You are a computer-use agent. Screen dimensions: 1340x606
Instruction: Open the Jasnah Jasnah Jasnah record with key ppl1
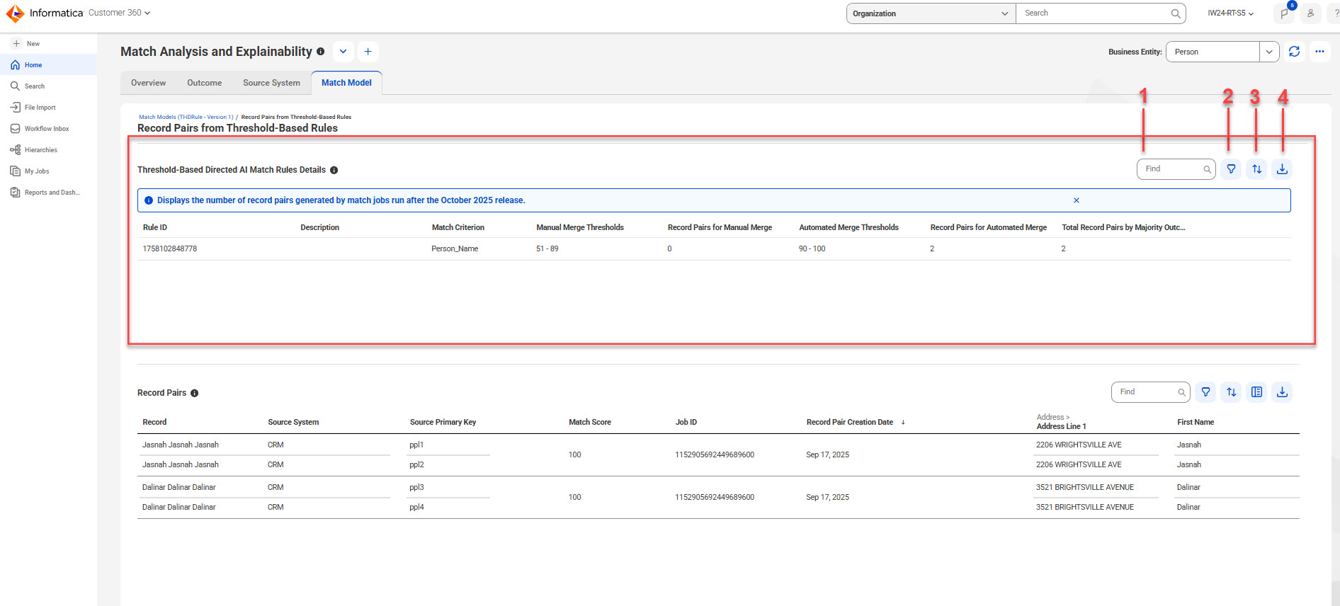coord(181,445)
